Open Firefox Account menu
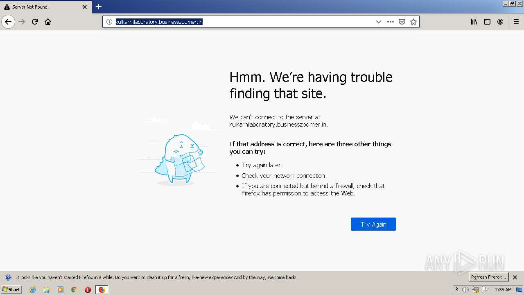 500,22
